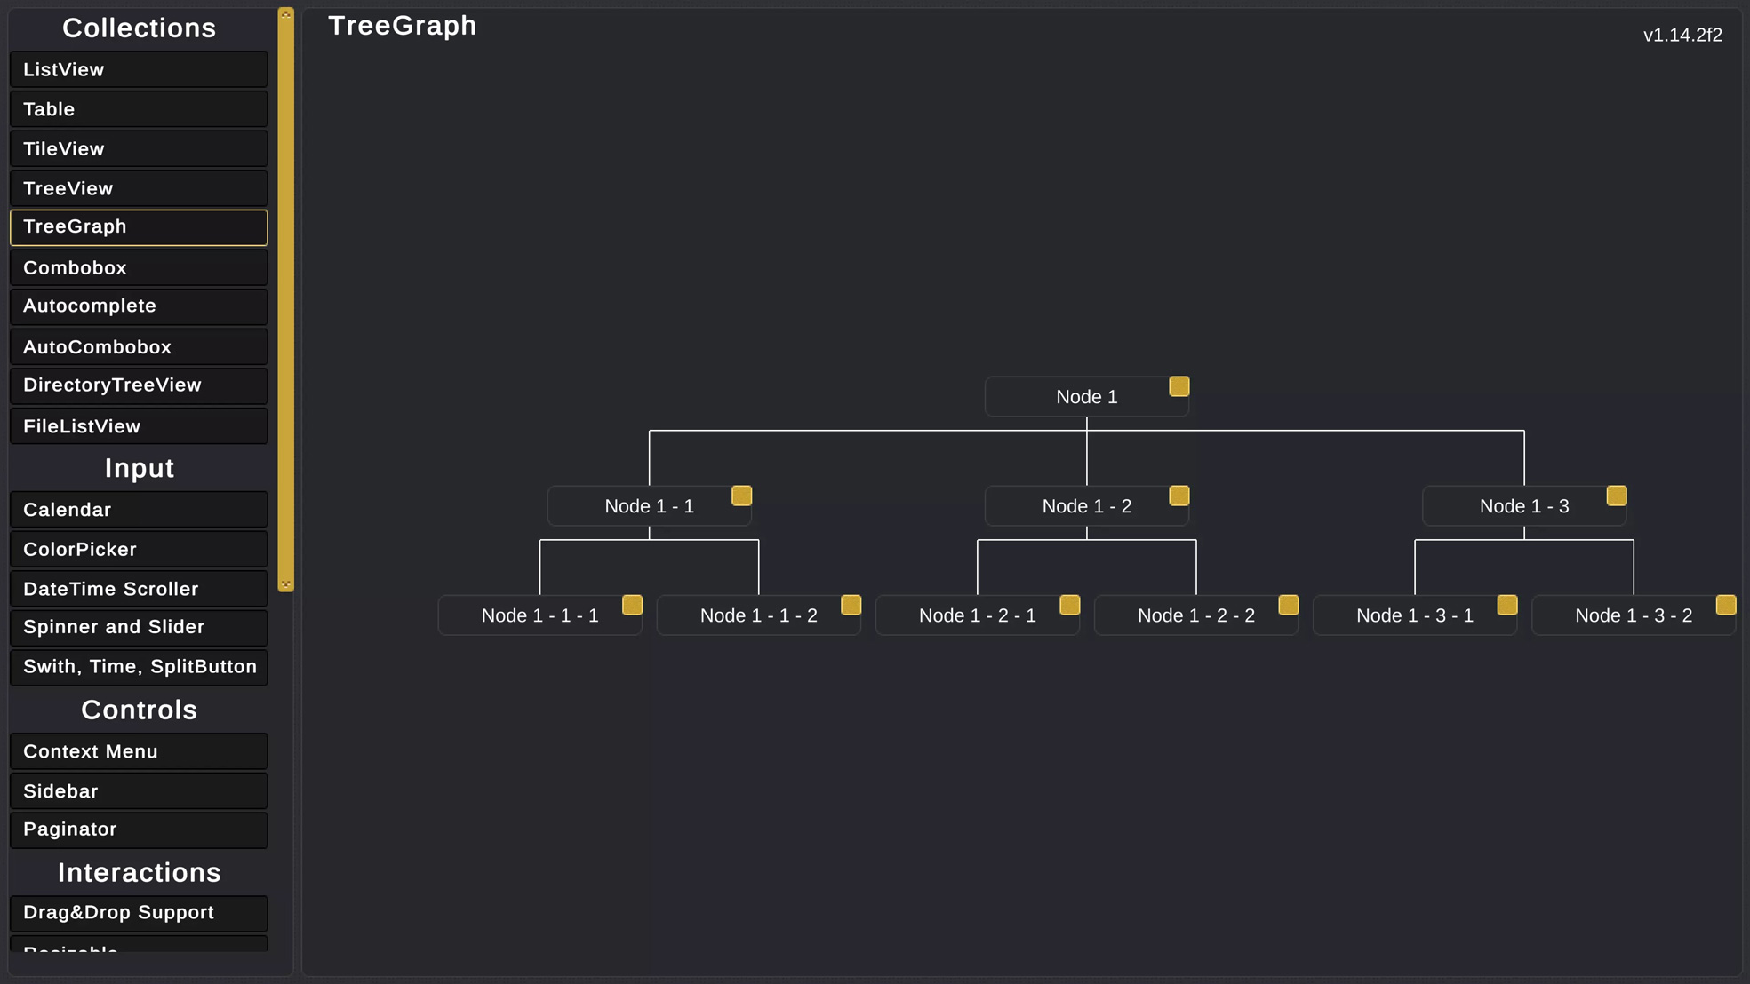1750x984 pixels.
Task: Toggle the yellow square on Node 1 - 1 - 2
Action: pyautogui.click(x=851, y=605)
